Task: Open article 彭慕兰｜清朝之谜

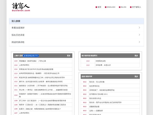Action: 40,109
